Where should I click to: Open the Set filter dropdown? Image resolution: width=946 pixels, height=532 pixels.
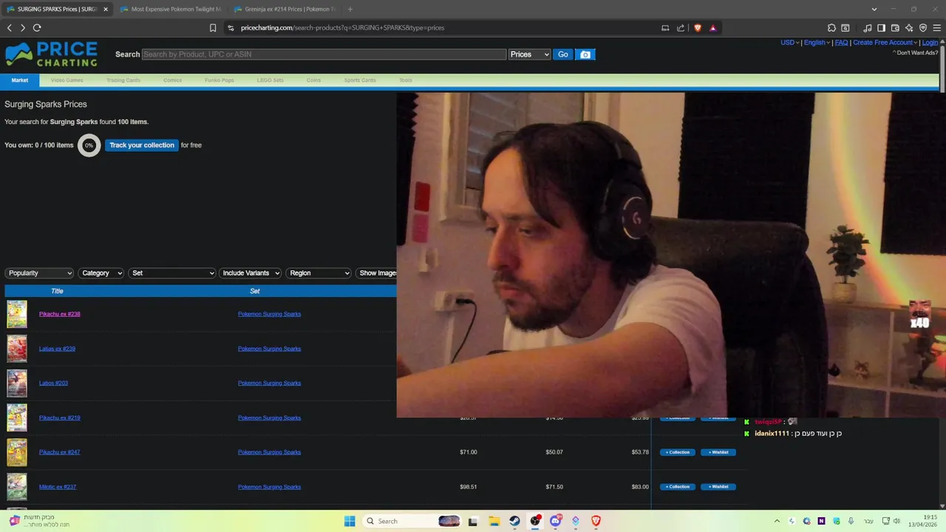172,273
